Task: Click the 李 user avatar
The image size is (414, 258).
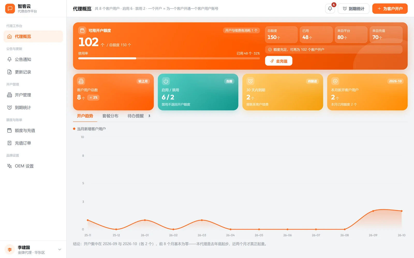Action: [10, 249]
